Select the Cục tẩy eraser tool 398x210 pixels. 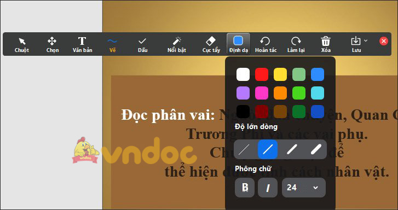211,44
